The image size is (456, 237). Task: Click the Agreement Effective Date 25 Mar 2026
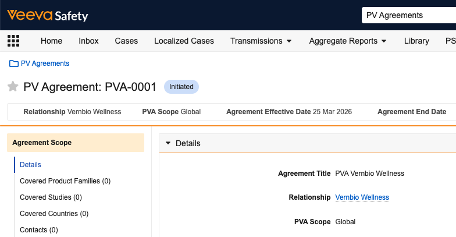click(289, 112)
